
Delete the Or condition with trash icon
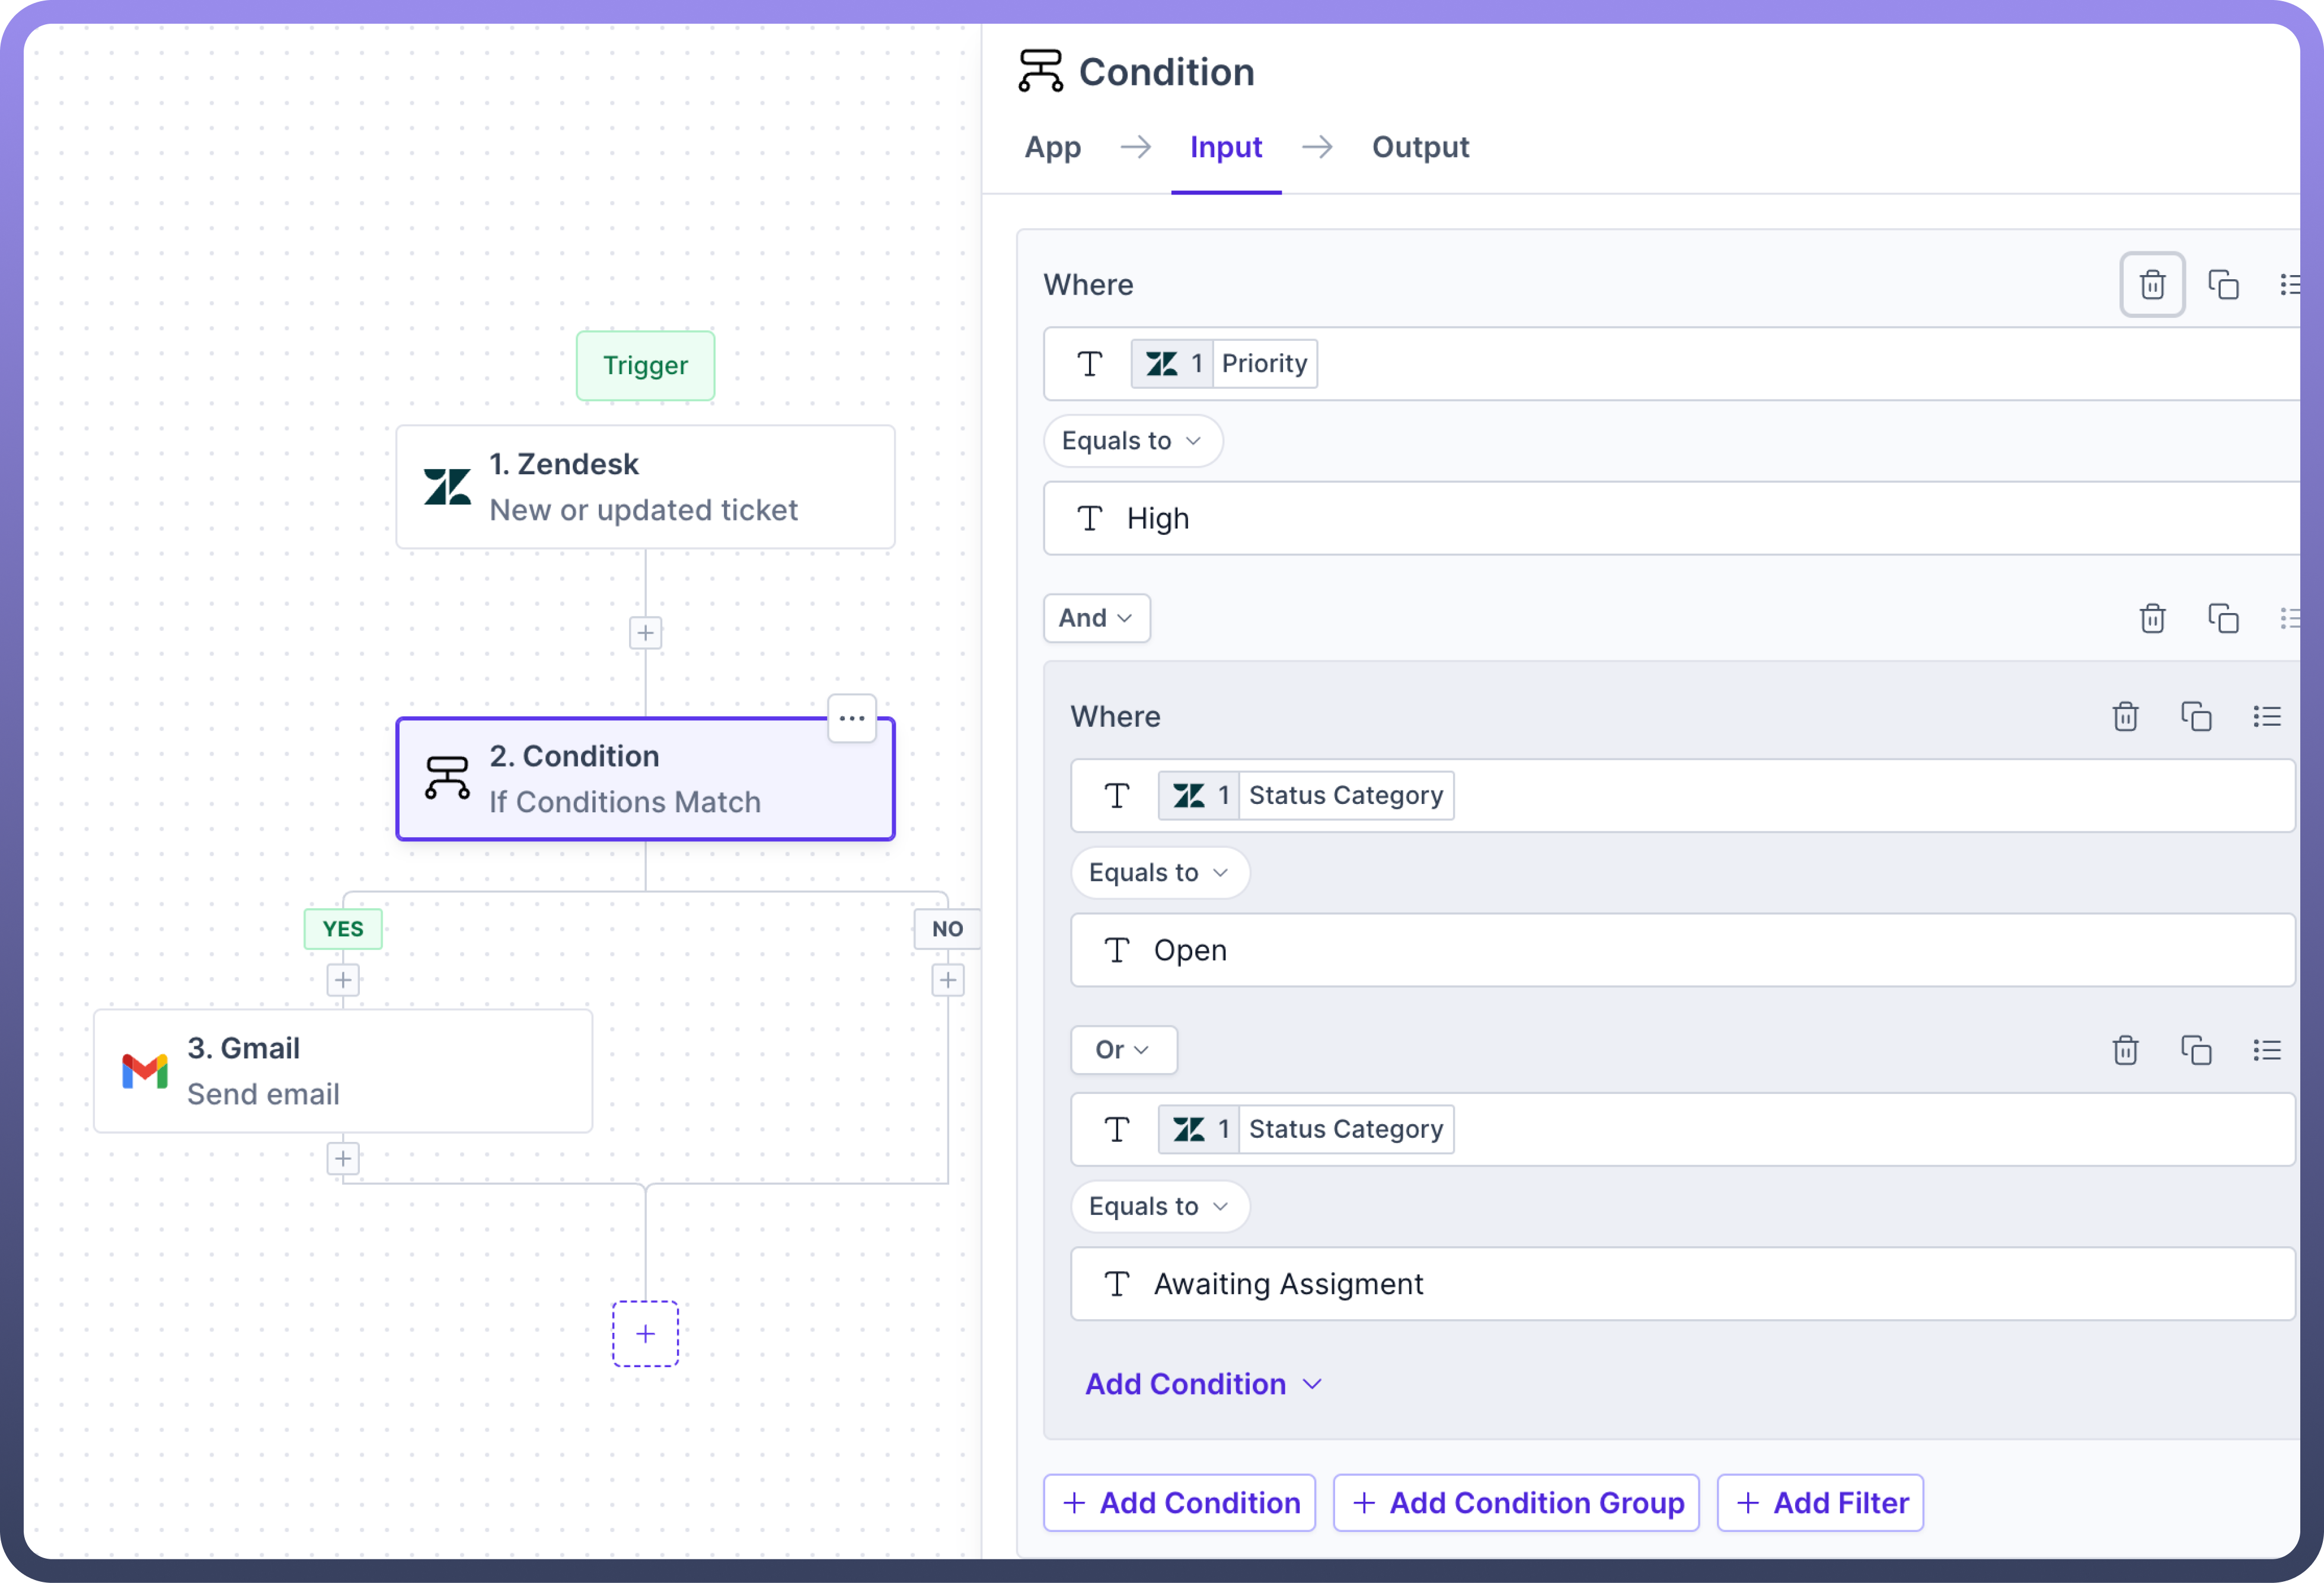2124,1050
